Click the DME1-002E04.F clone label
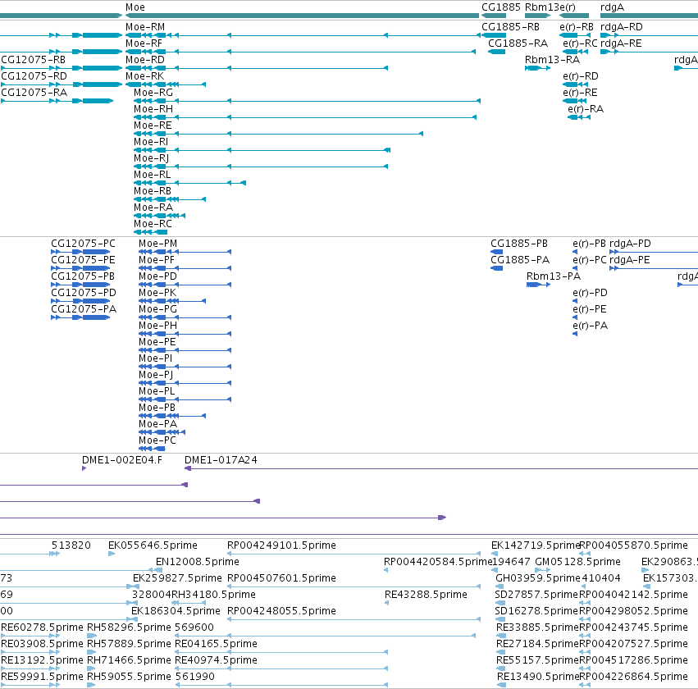The height and width of the screenshot is (689, 698). click(122, 460)
